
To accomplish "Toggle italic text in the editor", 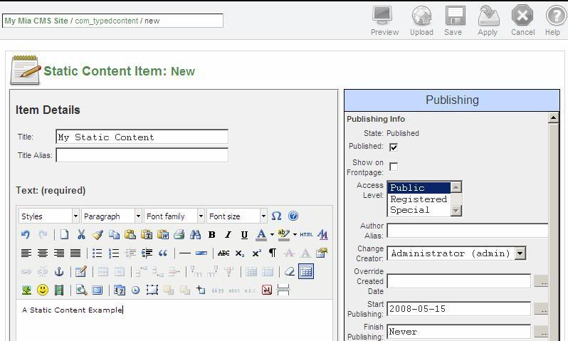I will click(x=228, y=235).
